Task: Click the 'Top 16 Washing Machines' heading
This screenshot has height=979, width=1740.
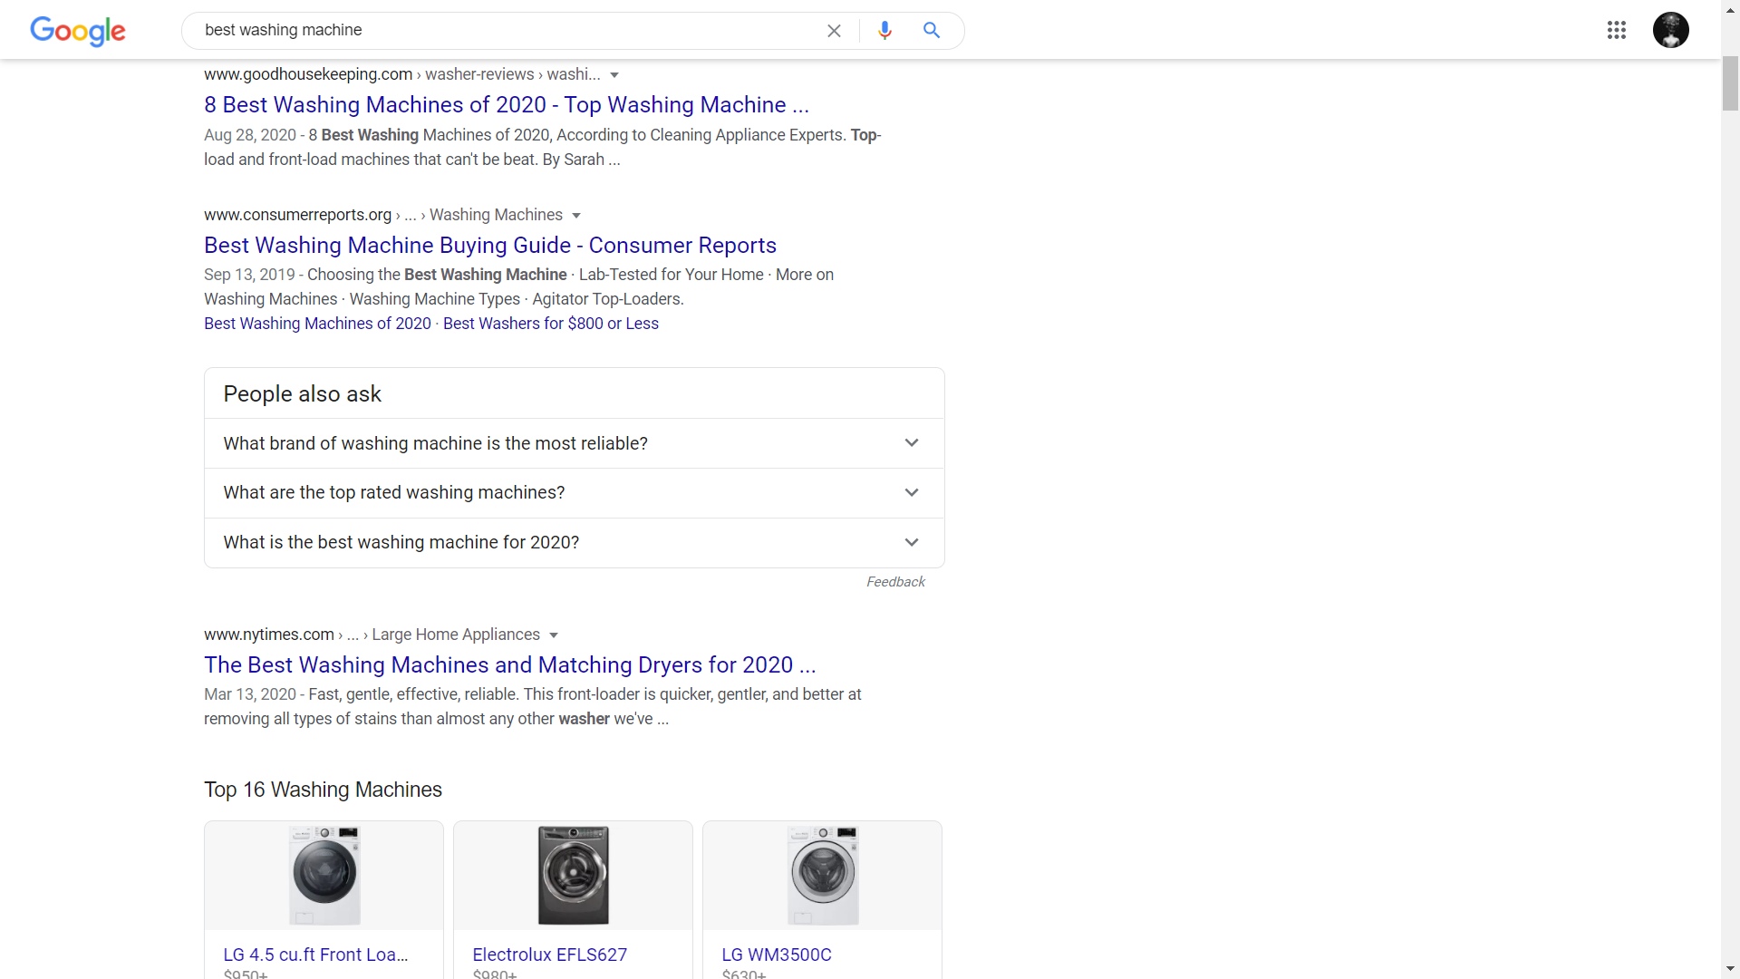Action: click(323, 790)
